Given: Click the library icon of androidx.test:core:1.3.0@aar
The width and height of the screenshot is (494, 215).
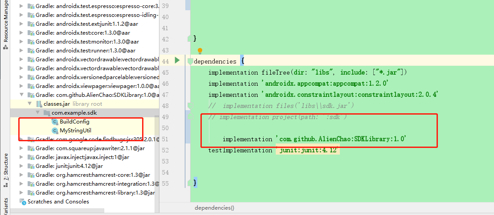Looking at the screenshot, I should tap(31, 33).
